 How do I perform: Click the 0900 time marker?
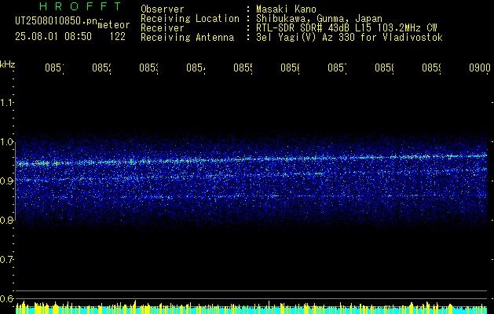point(480,68)
